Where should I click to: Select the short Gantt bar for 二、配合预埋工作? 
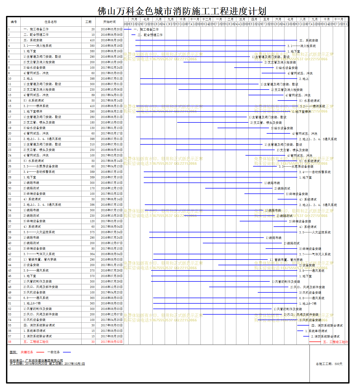(x=134, y=35)
